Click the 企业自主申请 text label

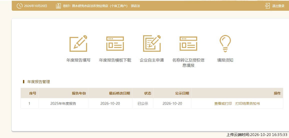click(152, 60)
